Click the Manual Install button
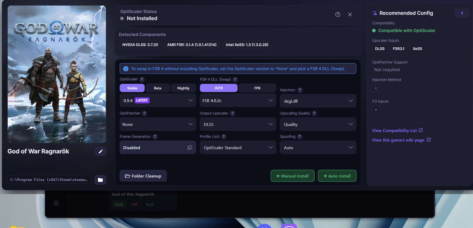 [293, 176]
